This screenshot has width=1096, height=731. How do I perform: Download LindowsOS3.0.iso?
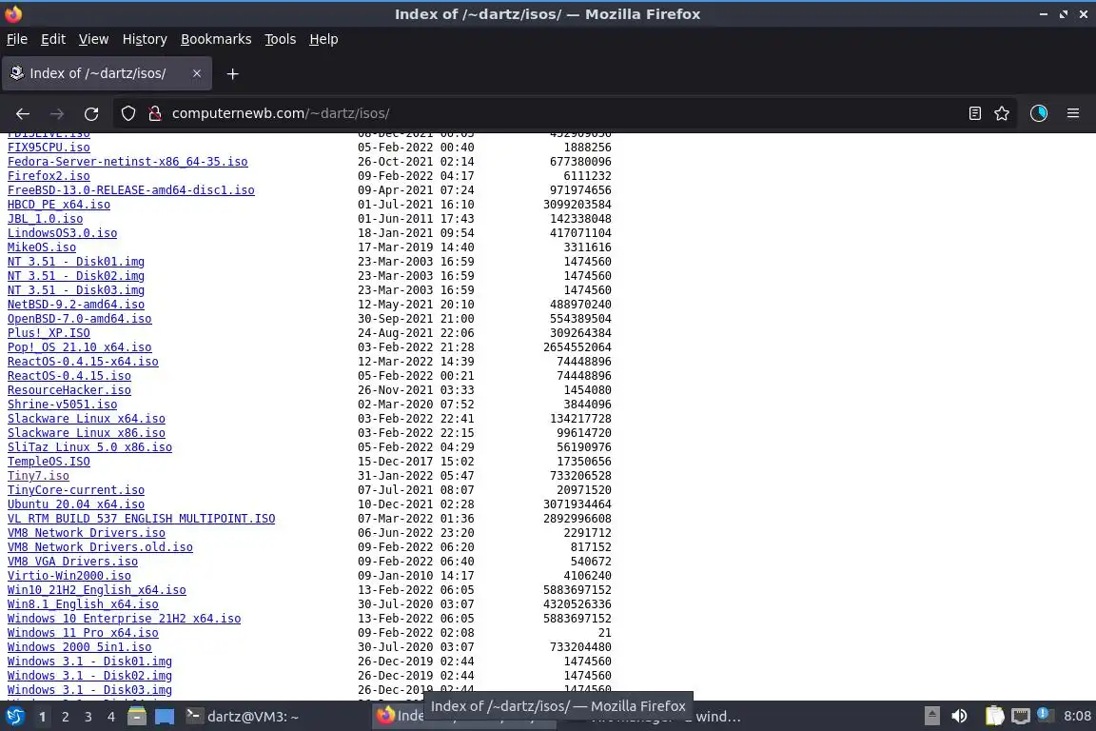click(62, 233)
